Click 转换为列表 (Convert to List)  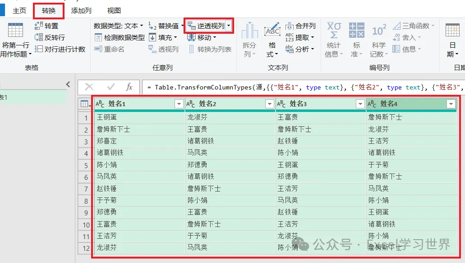pos(210,49)
